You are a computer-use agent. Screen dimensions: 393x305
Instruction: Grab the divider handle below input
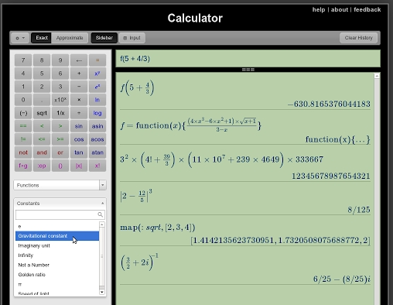click(248, 70)
